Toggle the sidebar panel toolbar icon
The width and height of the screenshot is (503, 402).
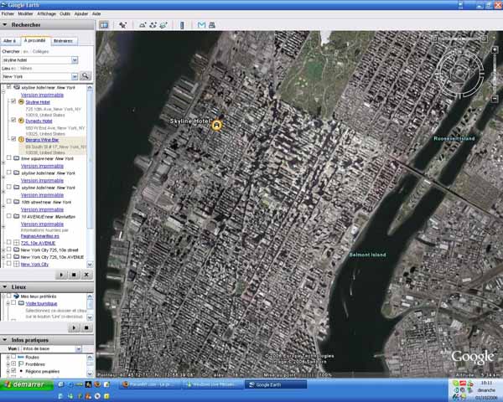104,24
